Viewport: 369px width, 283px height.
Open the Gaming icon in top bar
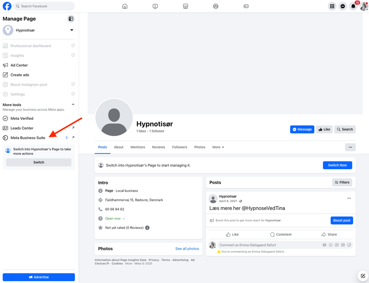[x=246, y=6]
